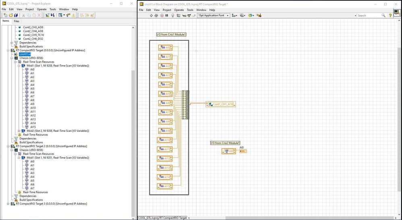Viewport: 402px width, 220px height.
Task: Click the Project Explorer vertical scrollbar
Action: click(x=133, y=143)
